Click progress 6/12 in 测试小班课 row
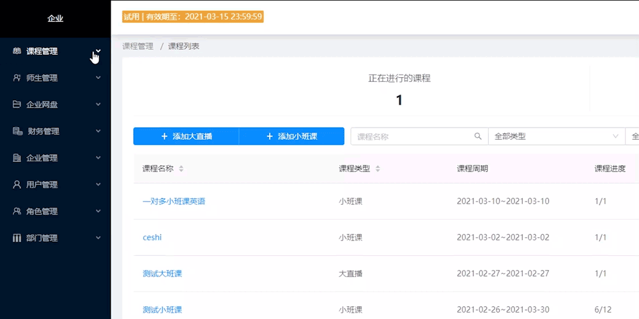 point(603,309)
